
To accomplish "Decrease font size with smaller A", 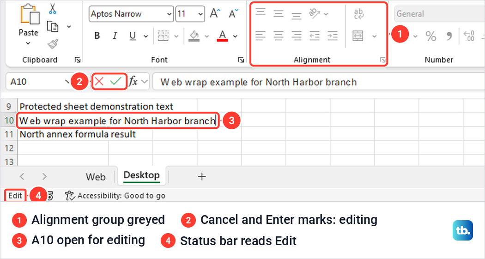I will [x=234, y=13].
